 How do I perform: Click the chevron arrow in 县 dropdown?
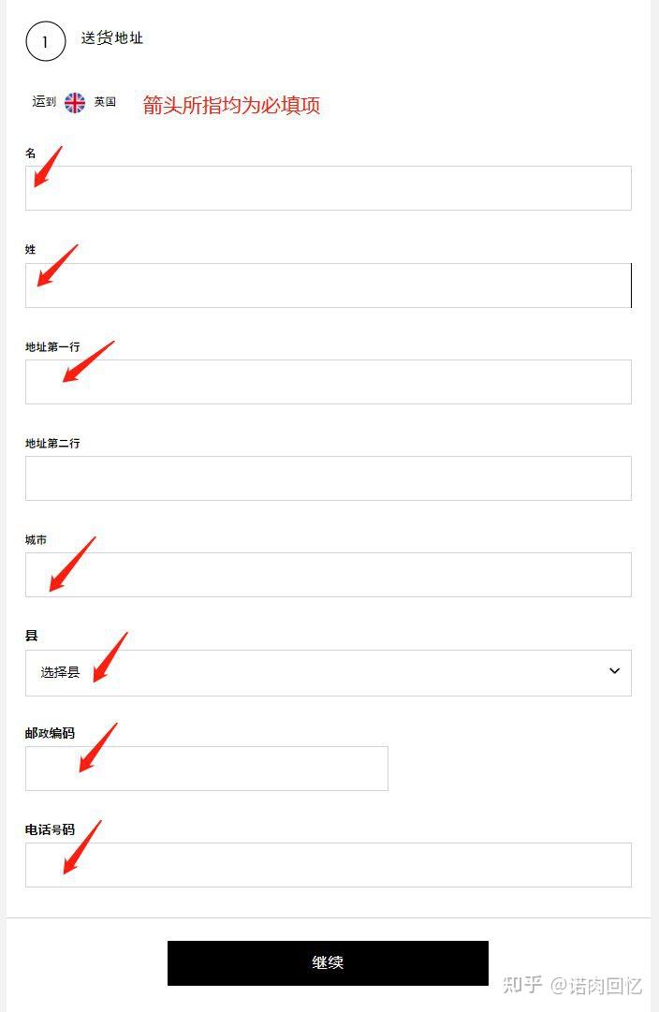tap(614, 671)
